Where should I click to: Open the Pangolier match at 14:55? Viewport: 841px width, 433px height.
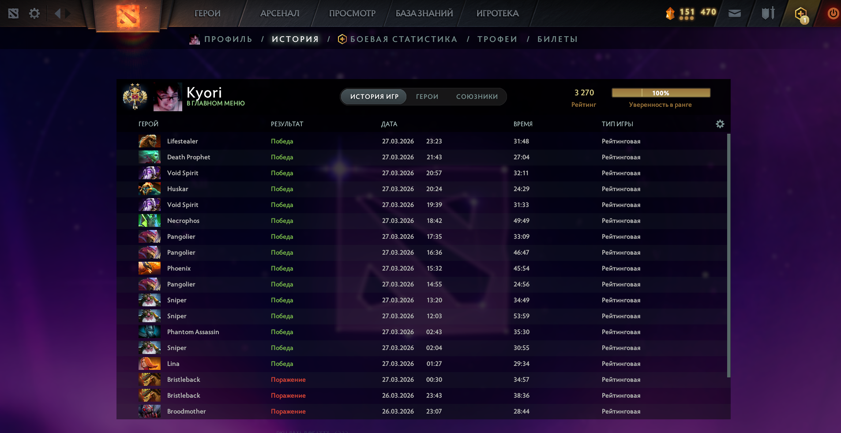421,284
